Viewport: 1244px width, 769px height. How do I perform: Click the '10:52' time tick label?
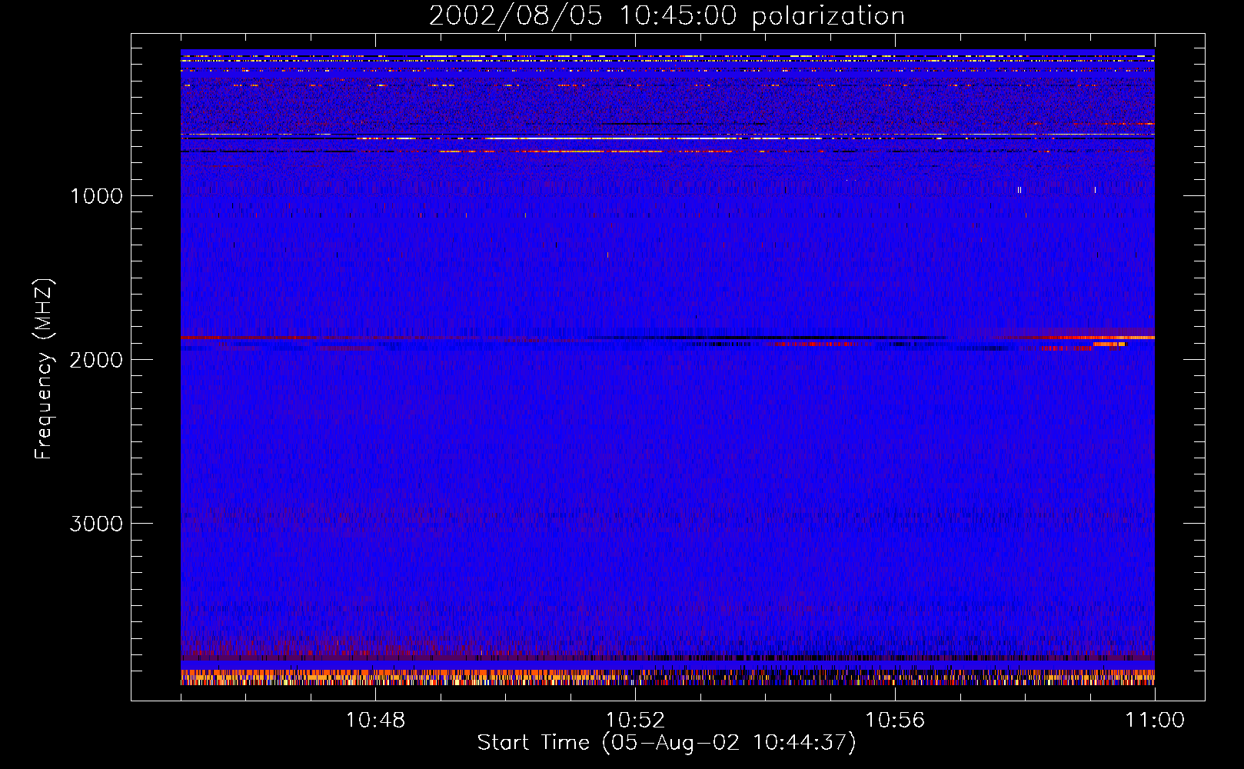click(x=635, y=721)
